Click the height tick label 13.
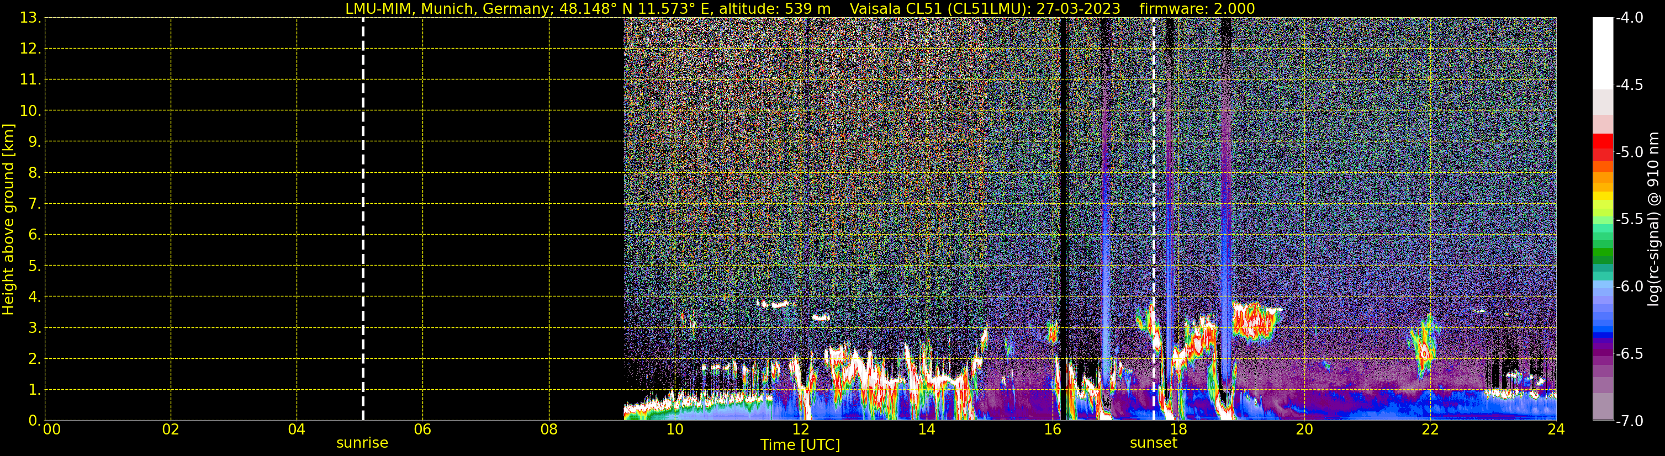 (30, 18)
